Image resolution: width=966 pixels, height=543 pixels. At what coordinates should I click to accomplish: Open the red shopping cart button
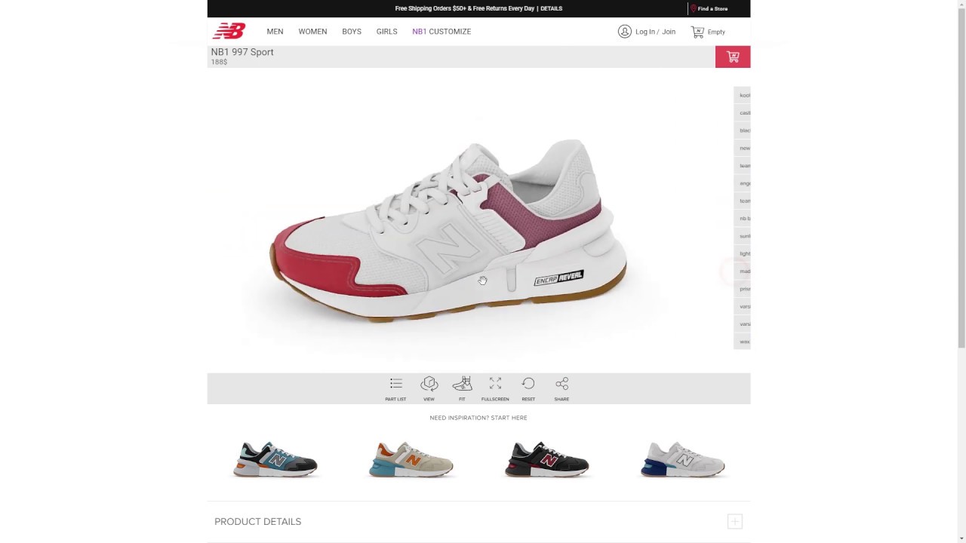pyautogui.click(x=733, y=57)
